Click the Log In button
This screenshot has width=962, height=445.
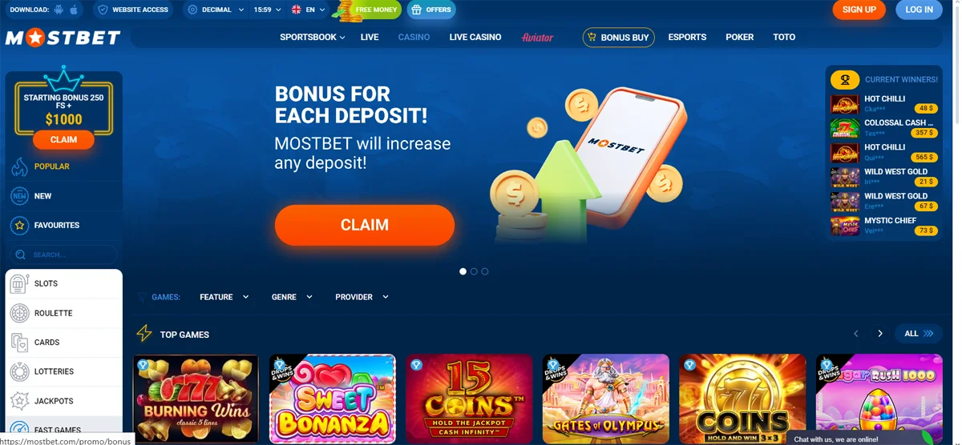[919, 10]
